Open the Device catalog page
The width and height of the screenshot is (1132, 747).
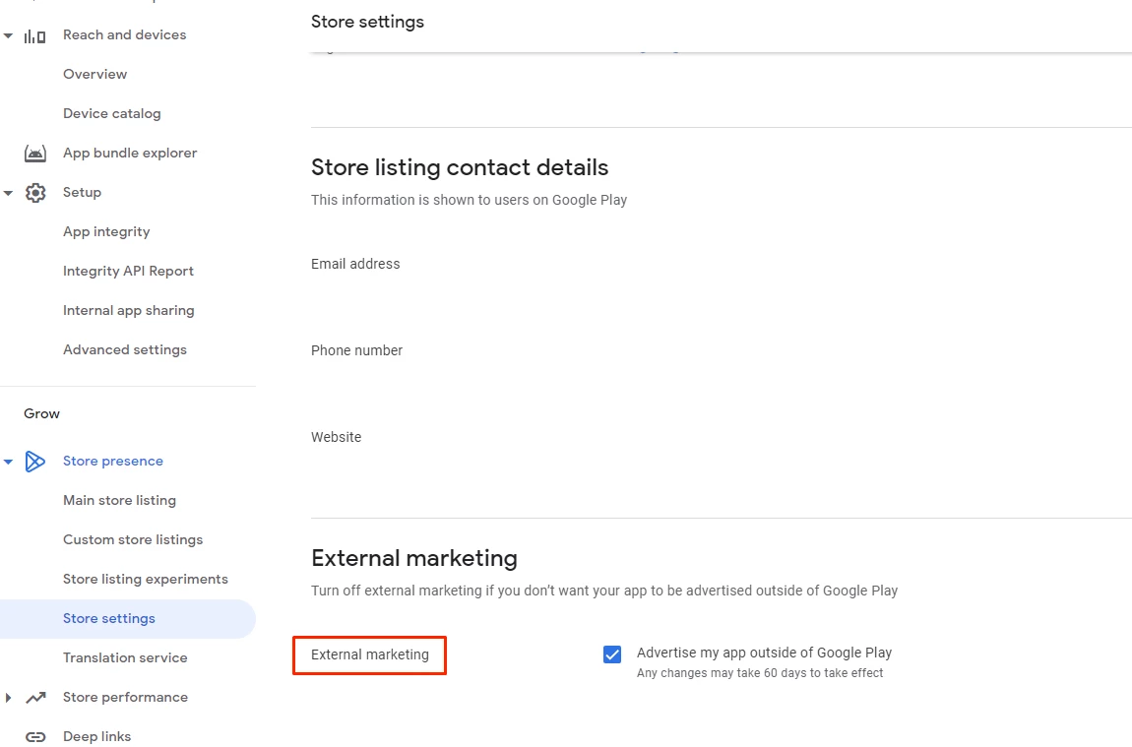(111, 113)
